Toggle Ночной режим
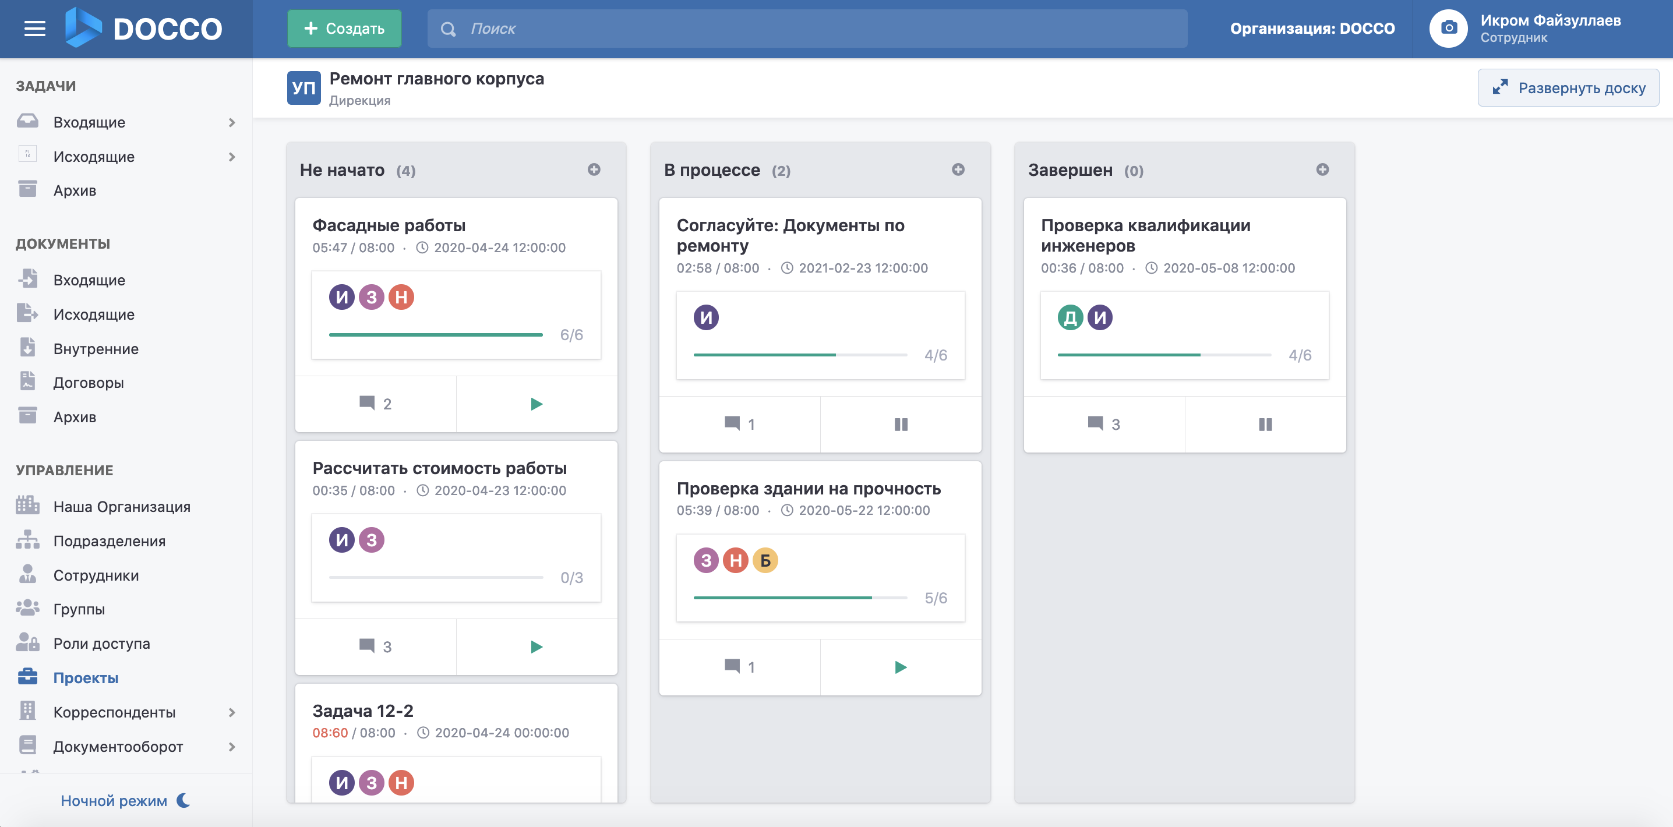Screen dimensions: 1673x827 [x=125, y=800]
